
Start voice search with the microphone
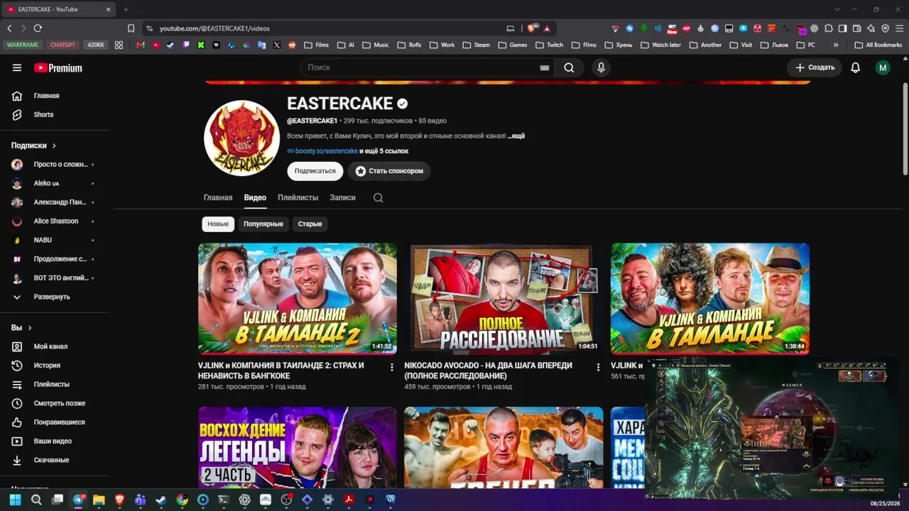coord(601,67)
